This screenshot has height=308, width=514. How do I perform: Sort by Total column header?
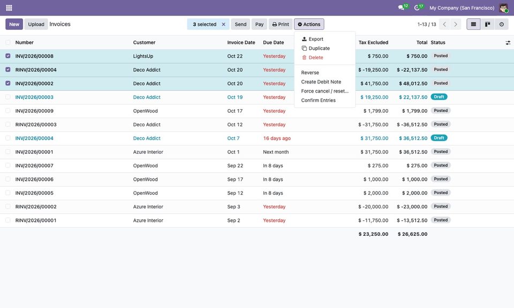tap(422, 43)
